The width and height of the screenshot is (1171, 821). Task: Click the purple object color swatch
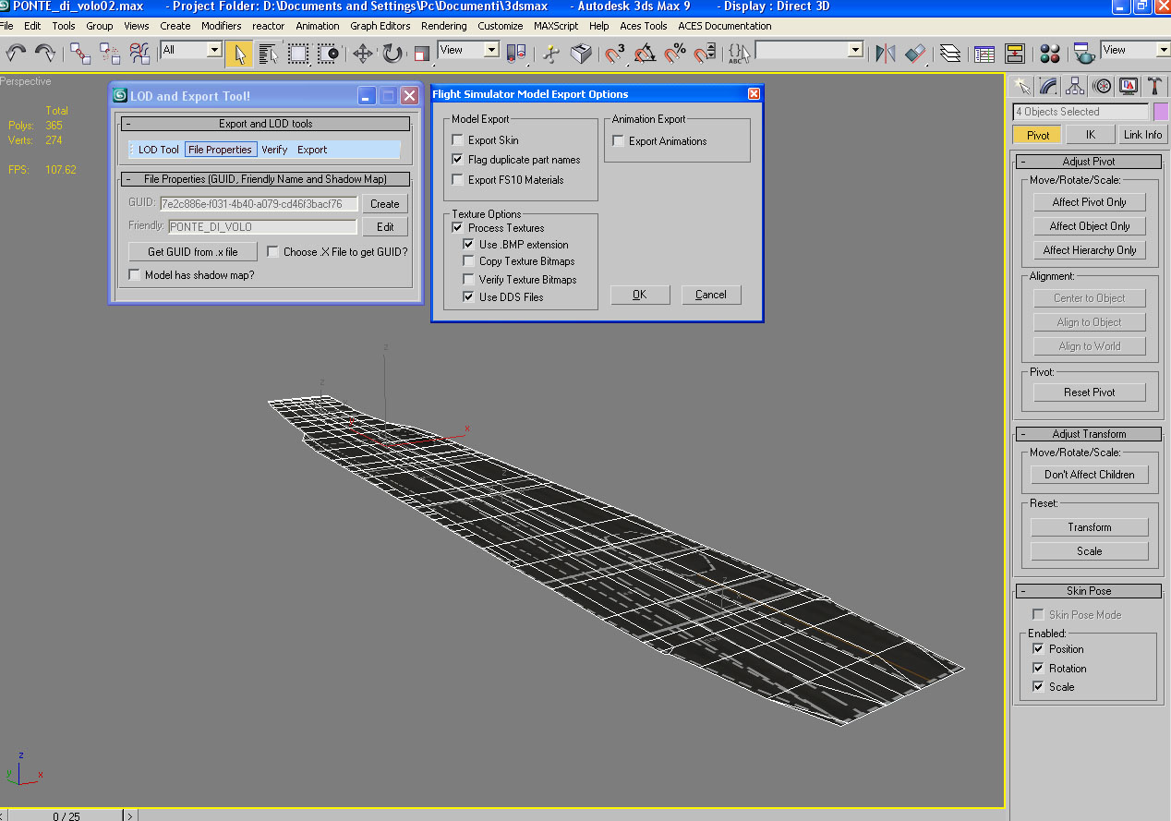point(1161,112)
